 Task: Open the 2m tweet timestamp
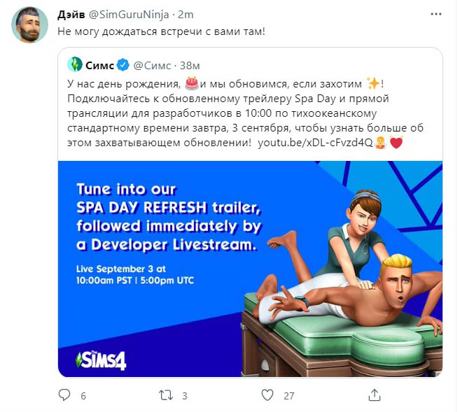click(186, 15)
